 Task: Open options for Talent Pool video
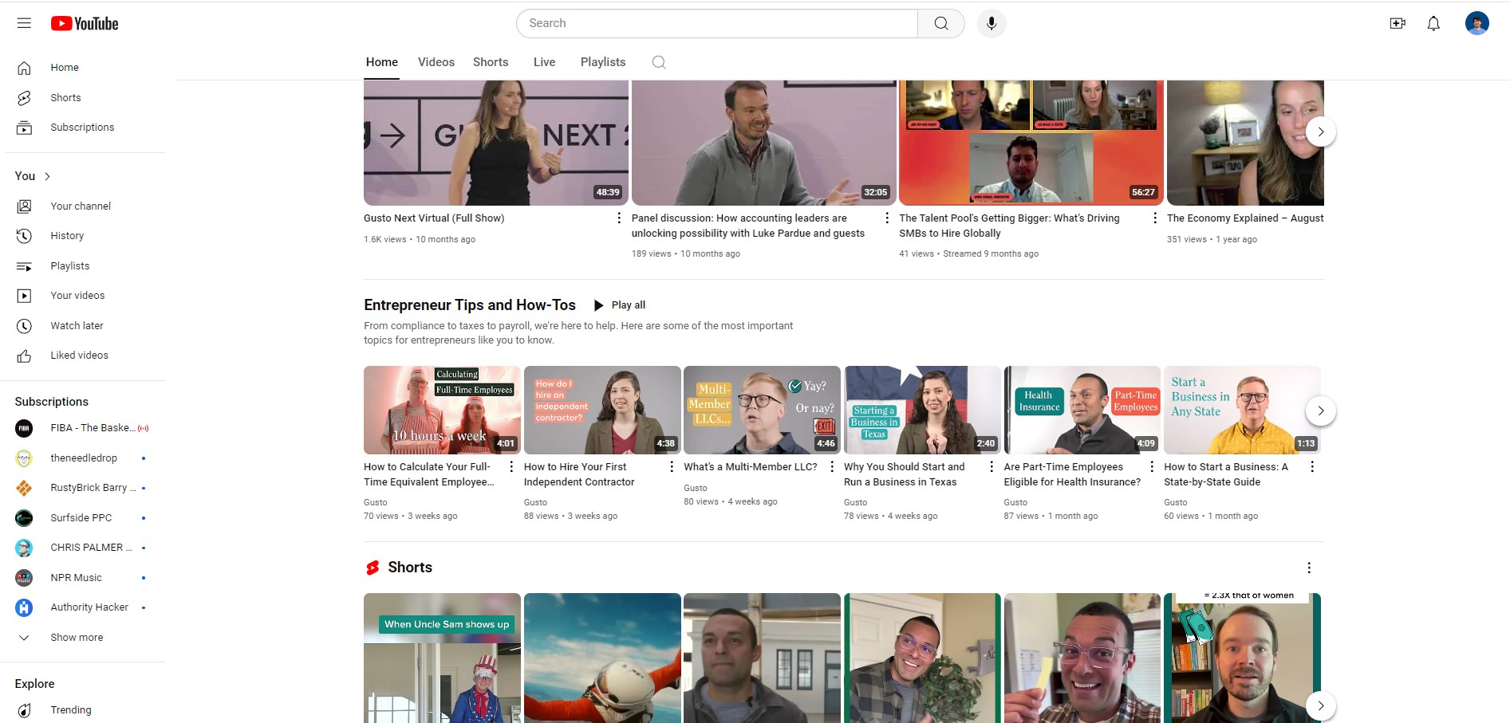point(1154,218)
